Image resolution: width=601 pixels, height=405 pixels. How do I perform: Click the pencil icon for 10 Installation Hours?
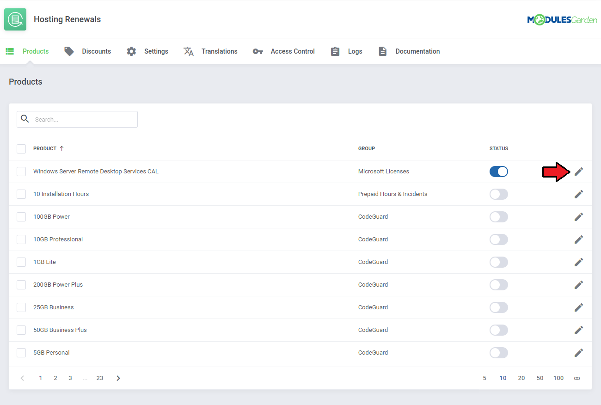coord(579,194)
